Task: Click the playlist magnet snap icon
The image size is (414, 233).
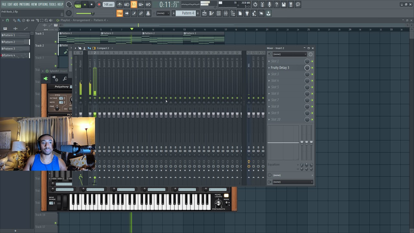Action: pos(7,20)
